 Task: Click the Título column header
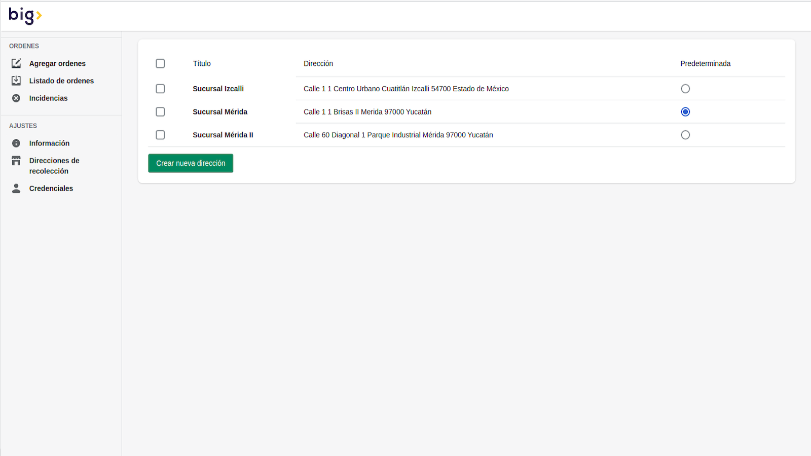(x=202, y=63)
